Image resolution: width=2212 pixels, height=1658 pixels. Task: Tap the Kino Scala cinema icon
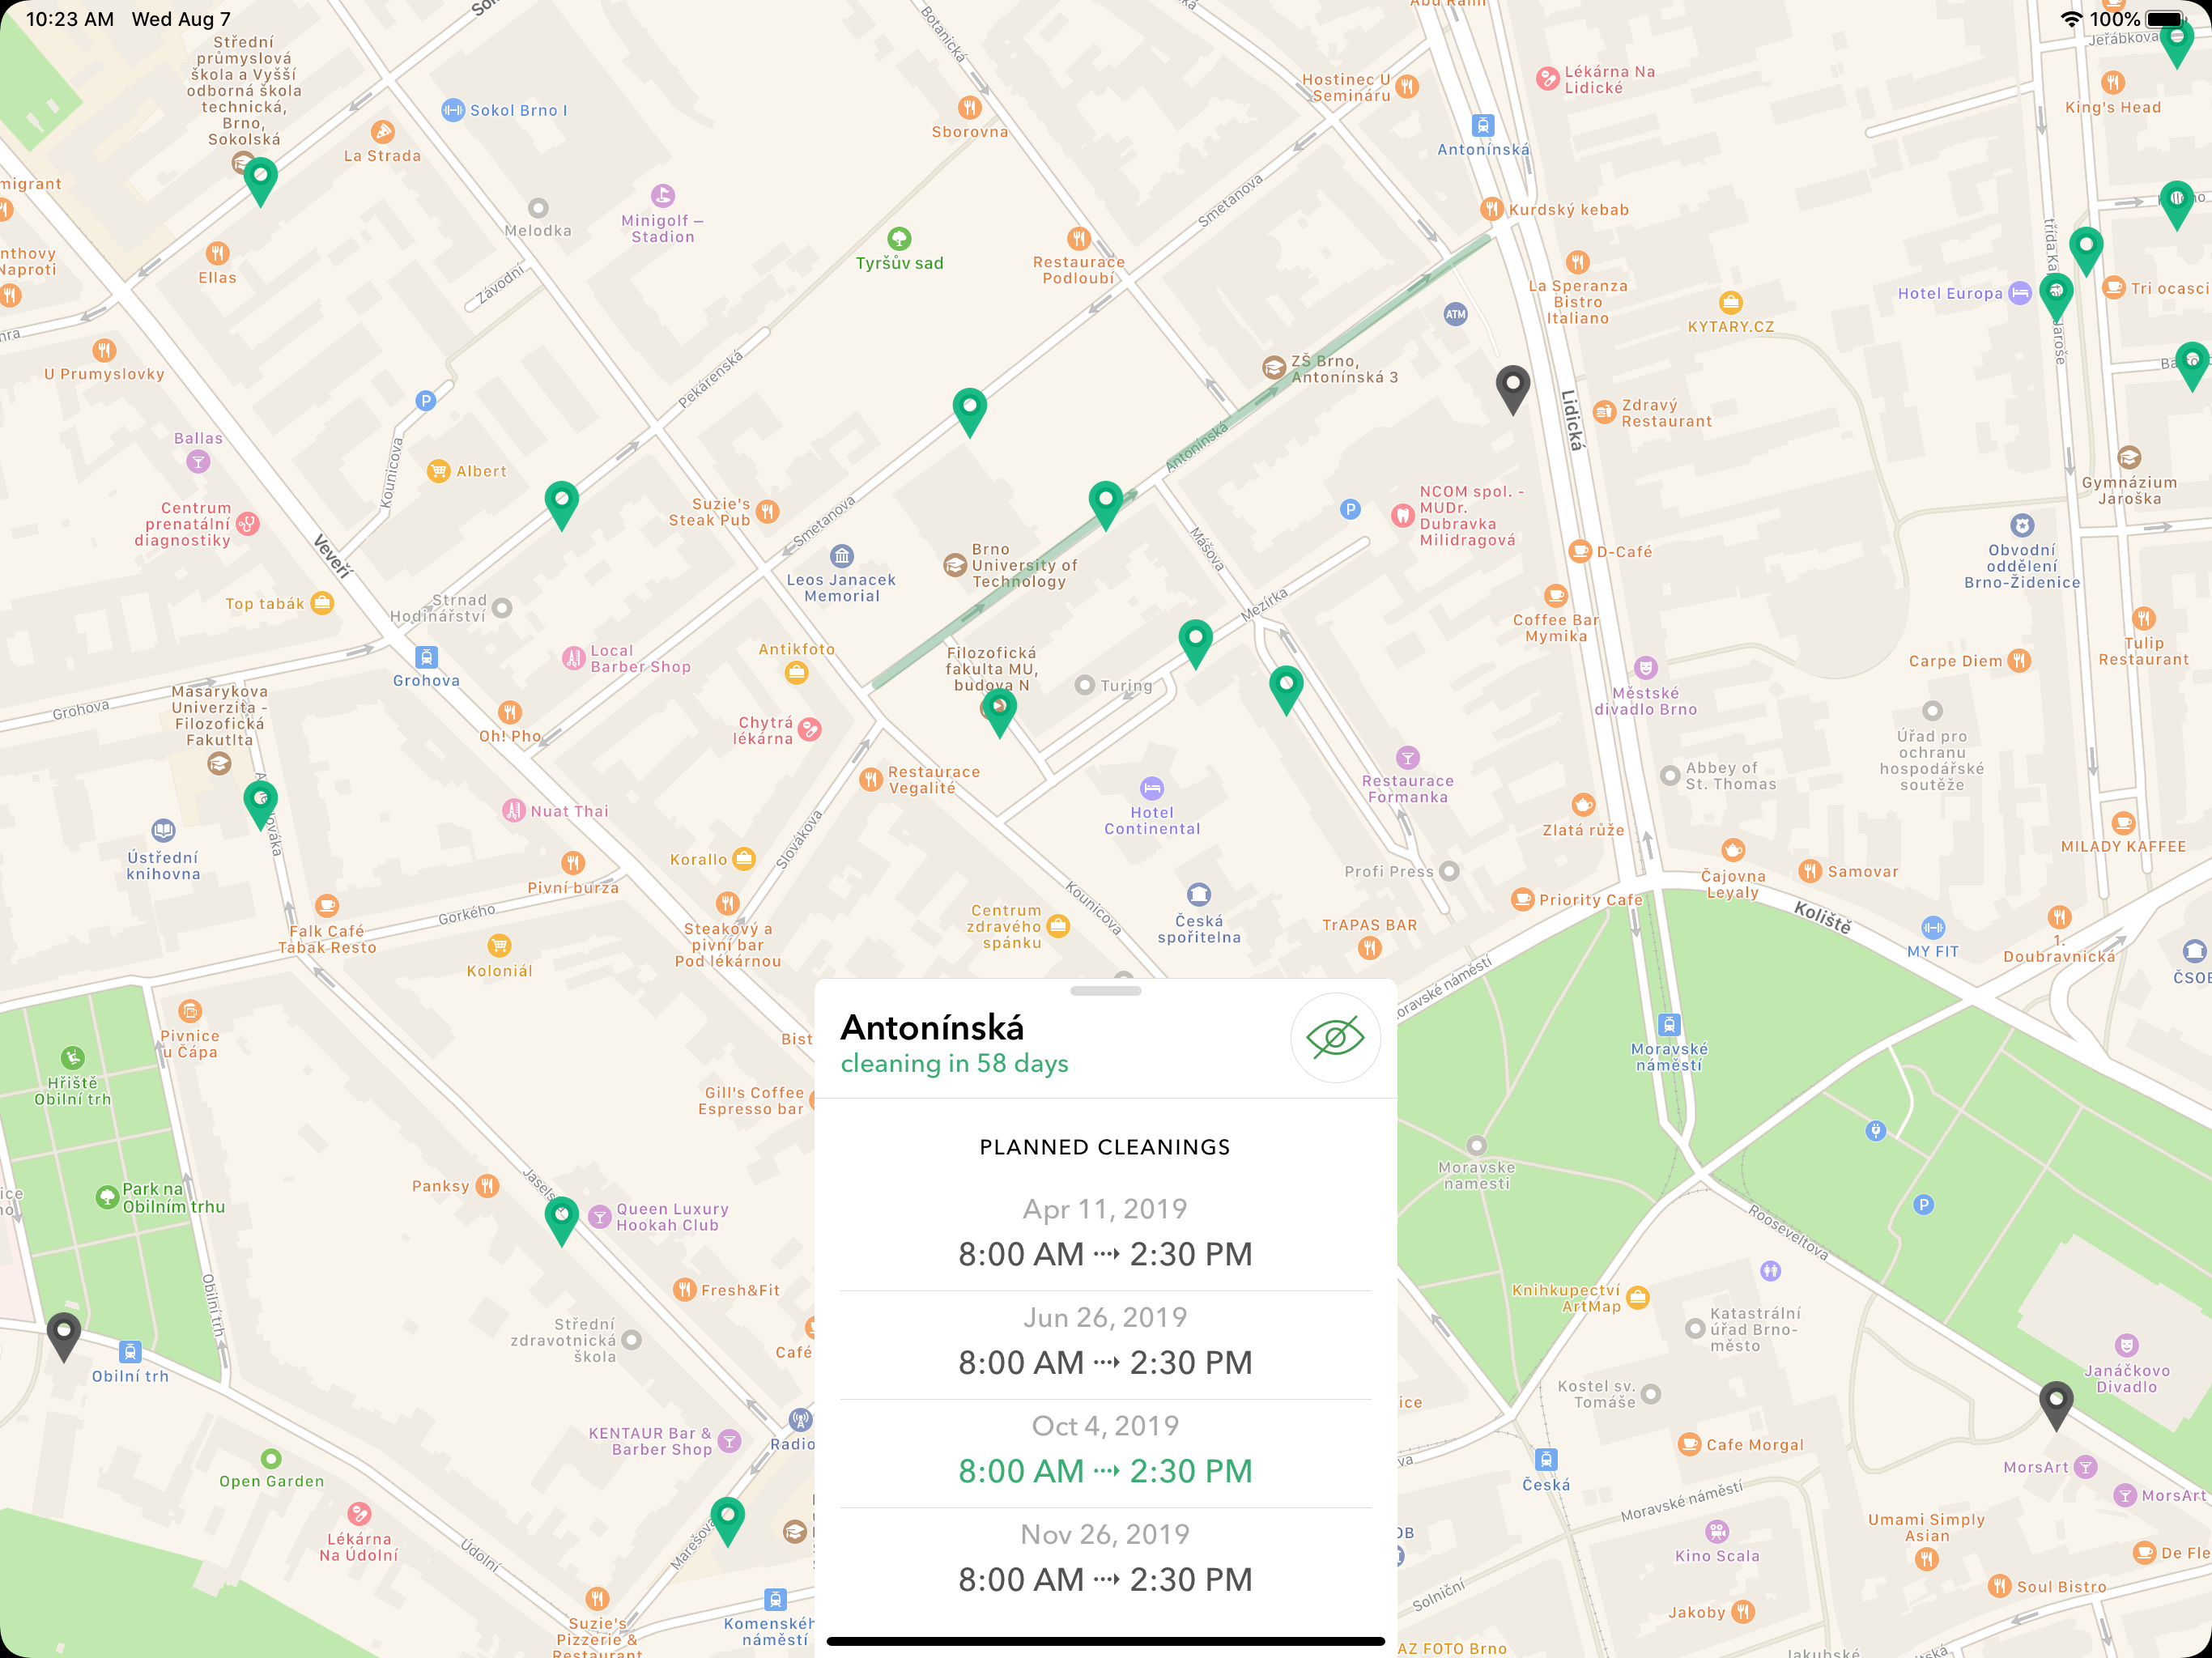click(x=1717, y=1531)
